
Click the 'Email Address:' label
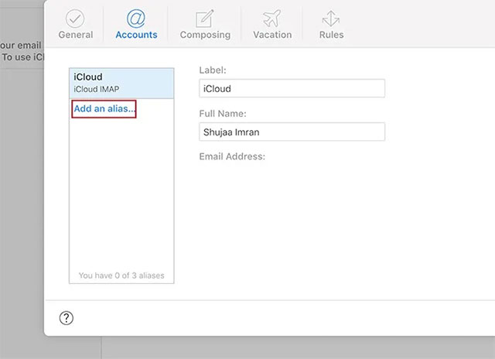pos(232,156)
